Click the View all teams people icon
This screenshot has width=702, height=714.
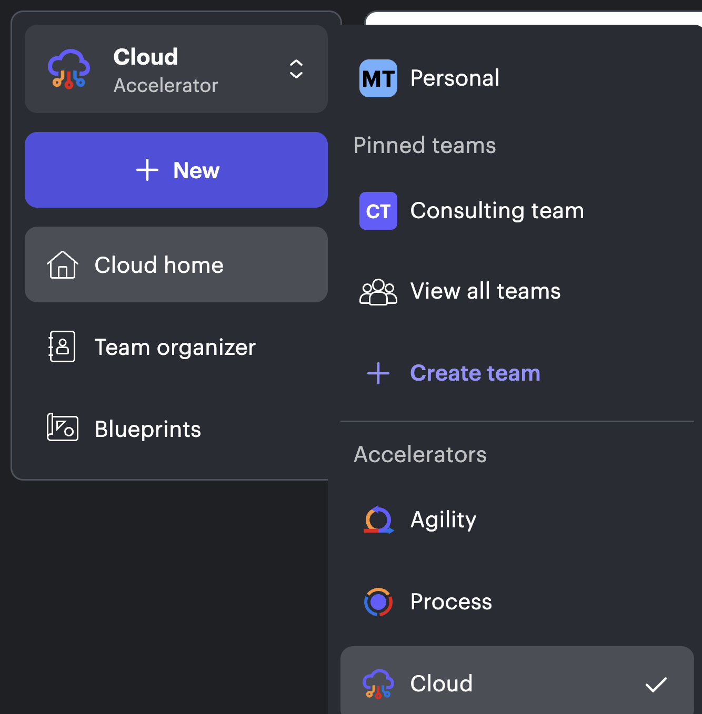point(378,291)
